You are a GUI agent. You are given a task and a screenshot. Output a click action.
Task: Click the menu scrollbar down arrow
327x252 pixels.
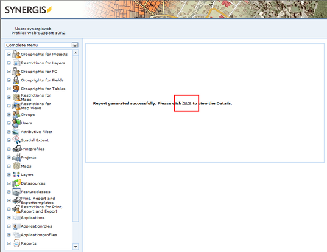76,247
